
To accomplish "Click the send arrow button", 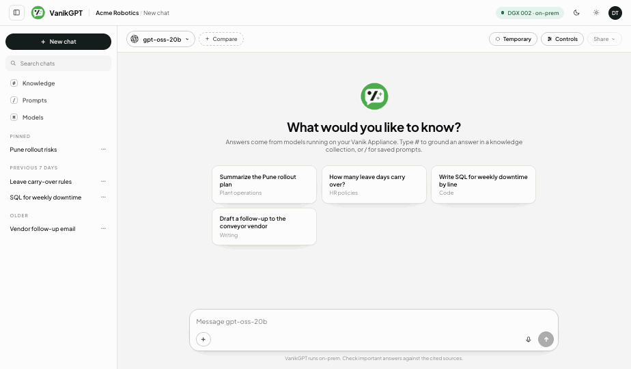I will click(x=546, y=339).
